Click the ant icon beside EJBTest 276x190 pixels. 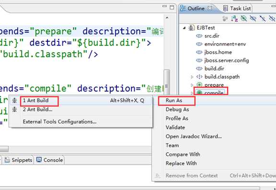[191, 28]
